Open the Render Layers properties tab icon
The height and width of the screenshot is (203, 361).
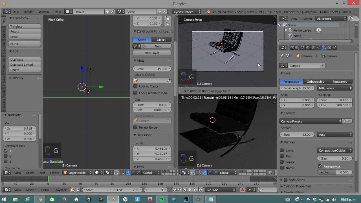297,48
